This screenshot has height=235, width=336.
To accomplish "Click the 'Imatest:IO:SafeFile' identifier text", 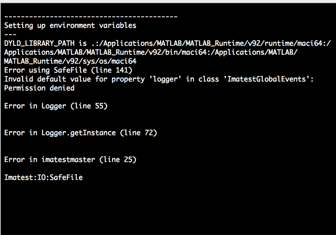I will (x=44, y=177).
